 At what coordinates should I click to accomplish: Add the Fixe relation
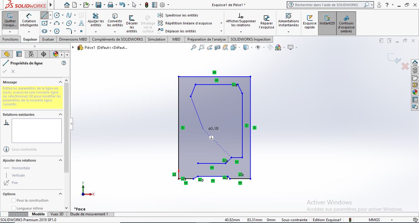[x=11, y=183]
